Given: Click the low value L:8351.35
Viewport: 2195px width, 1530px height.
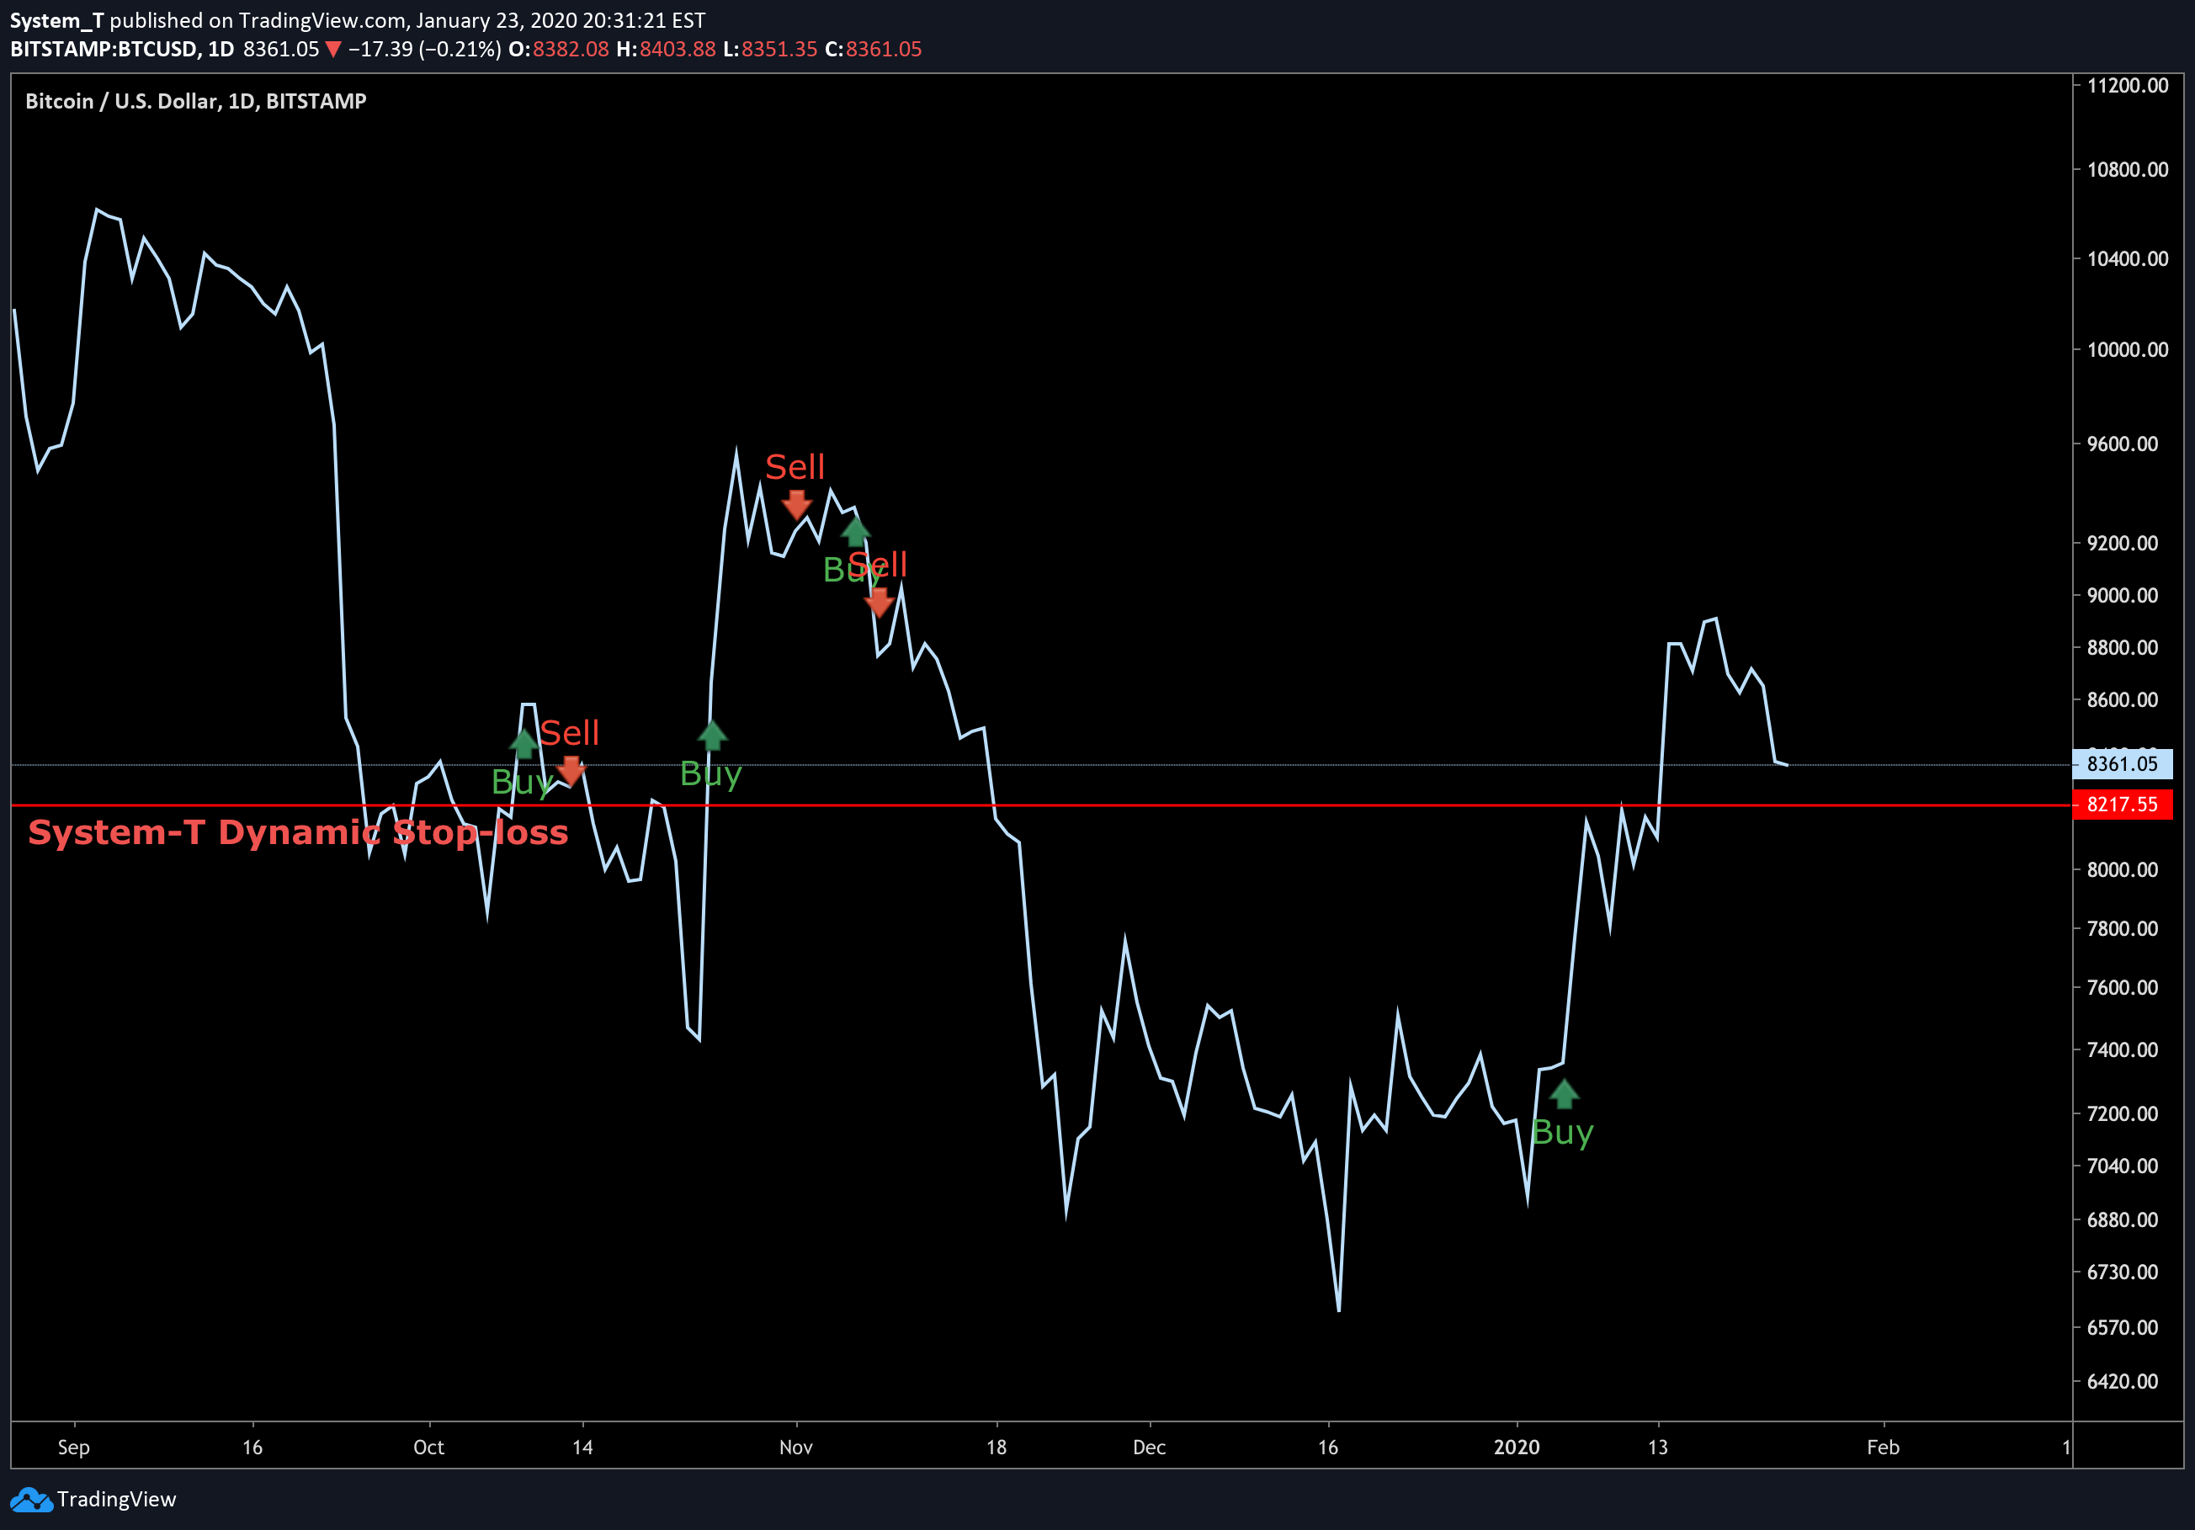Looking at the screenshot, I should pyautogui.click(x=769, y=50).
